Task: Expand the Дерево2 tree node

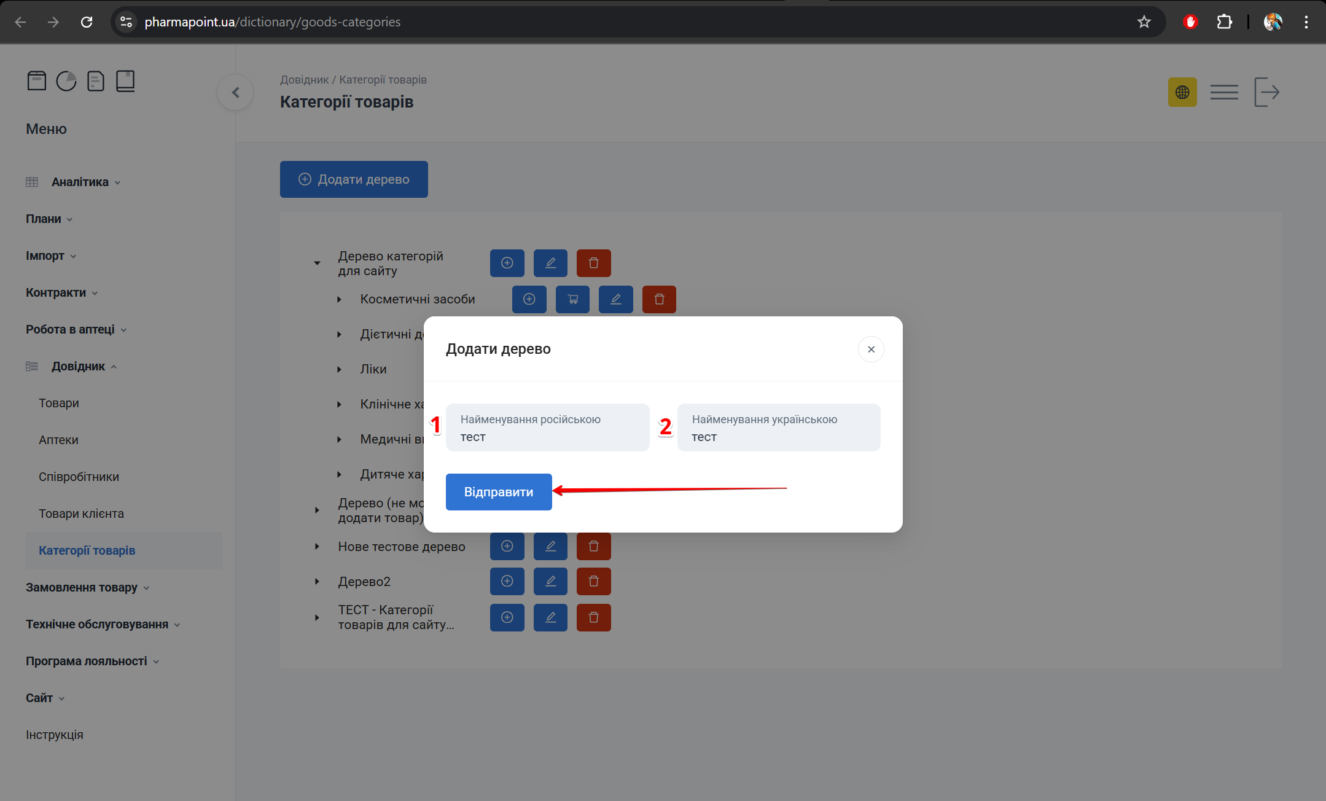Action: coord(317,581)
